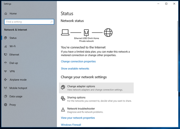
Task: Open VPN page using its icon
Action: [5, 71]
